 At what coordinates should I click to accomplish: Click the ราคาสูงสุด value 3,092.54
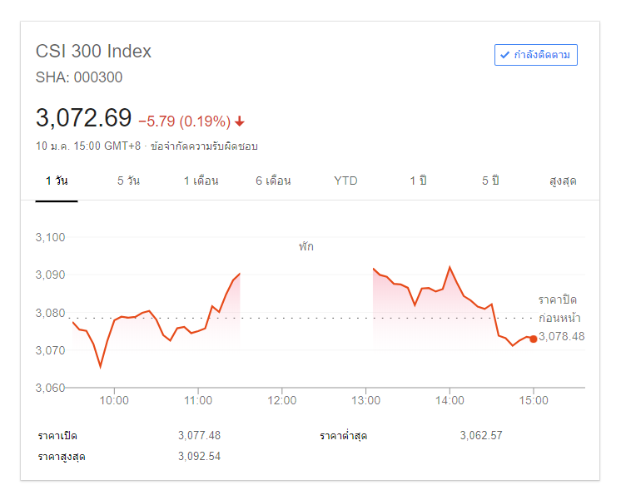(x=199, y=456)
